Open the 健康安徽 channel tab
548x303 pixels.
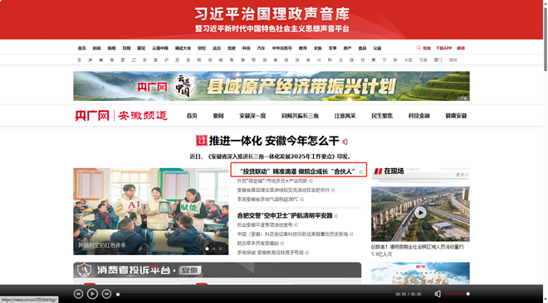click(x=456, y=116)
